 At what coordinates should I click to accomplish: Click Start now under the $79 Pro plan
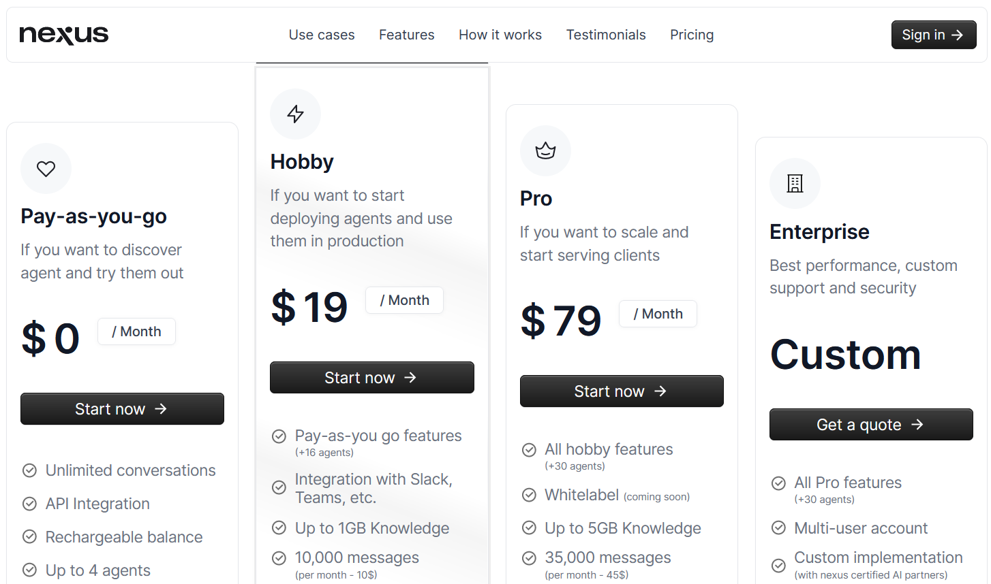(x=622, y=391)
